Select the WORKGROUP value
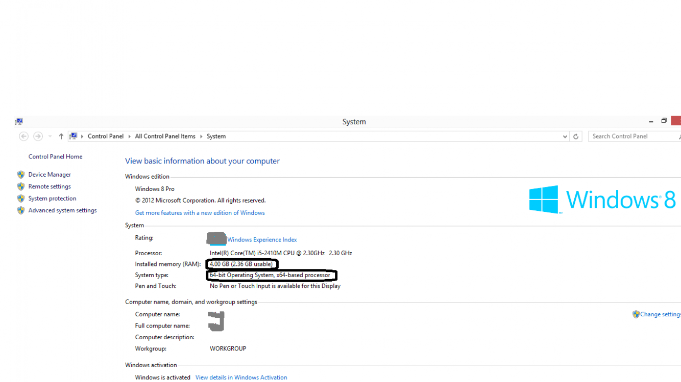The height and width of the screenshot is (382, 681). tap(228, 349)
